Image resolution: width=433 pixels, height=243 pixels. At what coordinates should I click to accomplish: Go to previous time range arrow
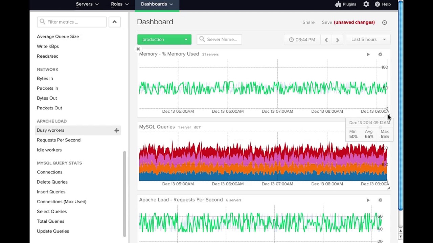tap(326, 40)
